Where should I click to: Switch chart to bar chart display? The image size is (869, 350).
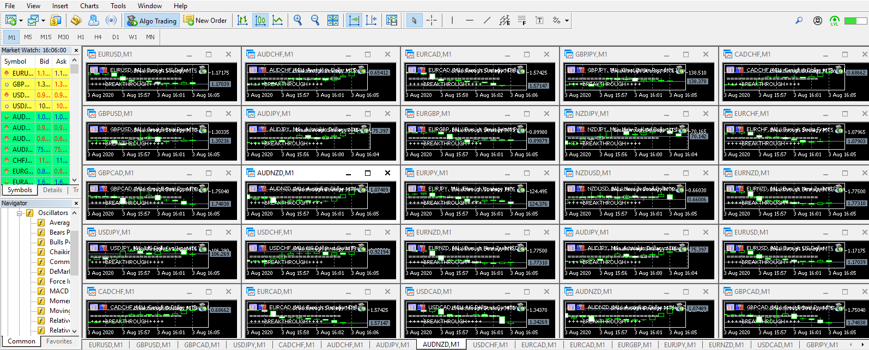coord(243,21)
